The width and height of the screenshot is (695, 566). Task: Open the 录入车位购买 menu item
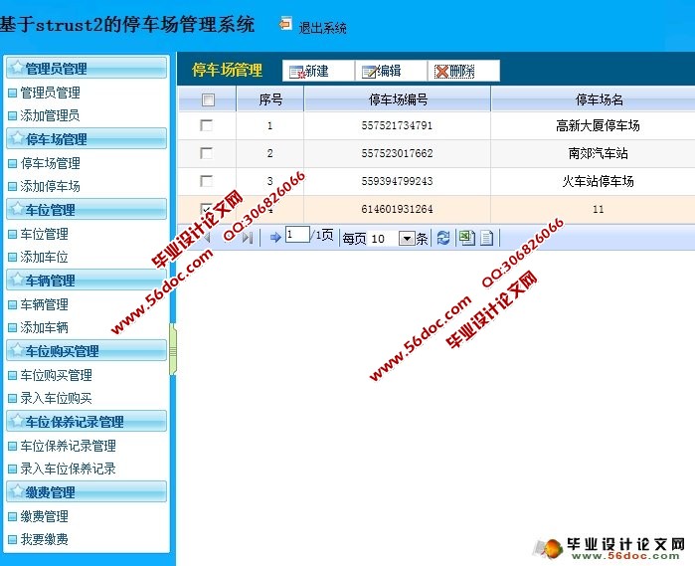[x=57, y=398]
